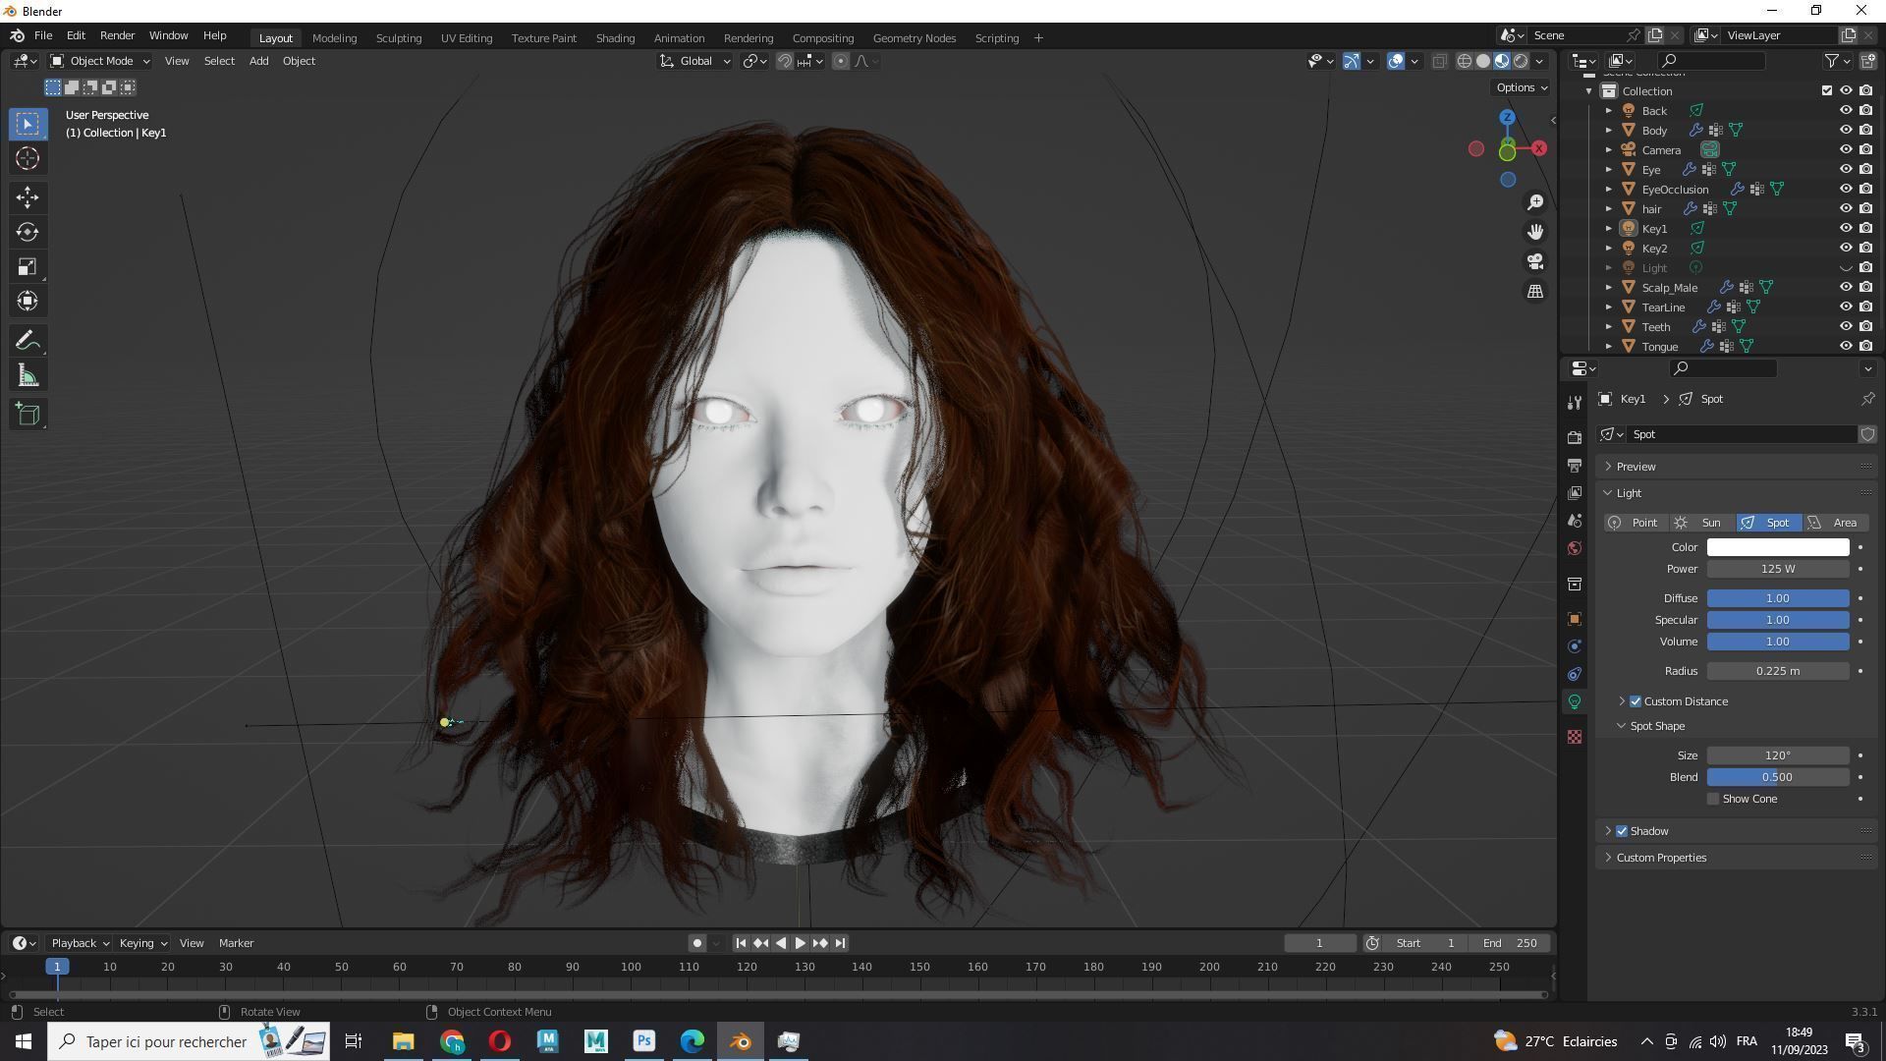Open the World properties tab
This screenshot has width=1886, height=1061.
click(x=1575, y=548)
